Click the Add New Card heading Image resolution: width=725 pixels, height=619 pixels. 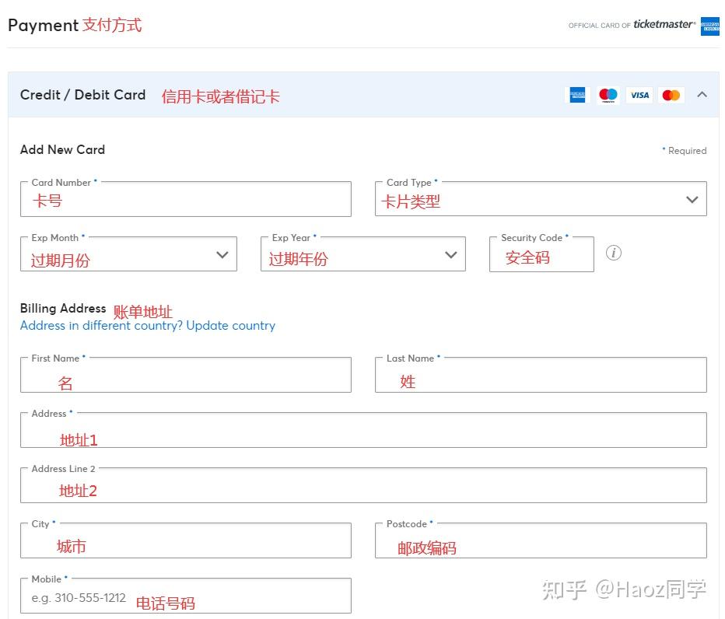[x=62, y=149]
